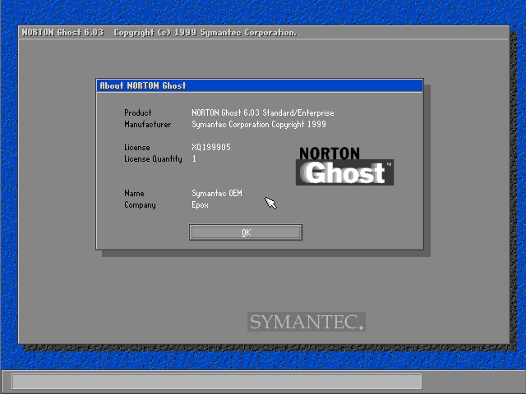Click the Company label
This screenshot has height=394, width=526.
pos(140,204)
